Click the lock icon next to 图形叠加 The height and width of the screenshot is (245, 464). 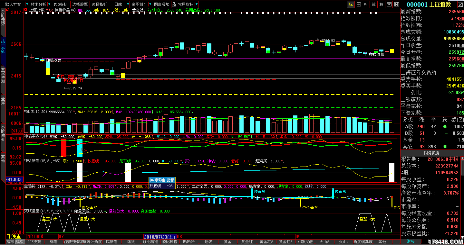[174, 5]
